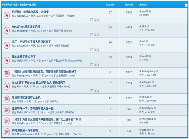Click flame icon next to 我的车开了快17年了
Viewport: 189px width, 139px height.
tap(6, 60)
